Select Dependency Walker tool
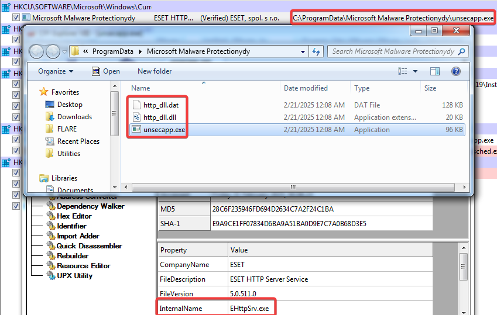 click(x=90, y=206)
